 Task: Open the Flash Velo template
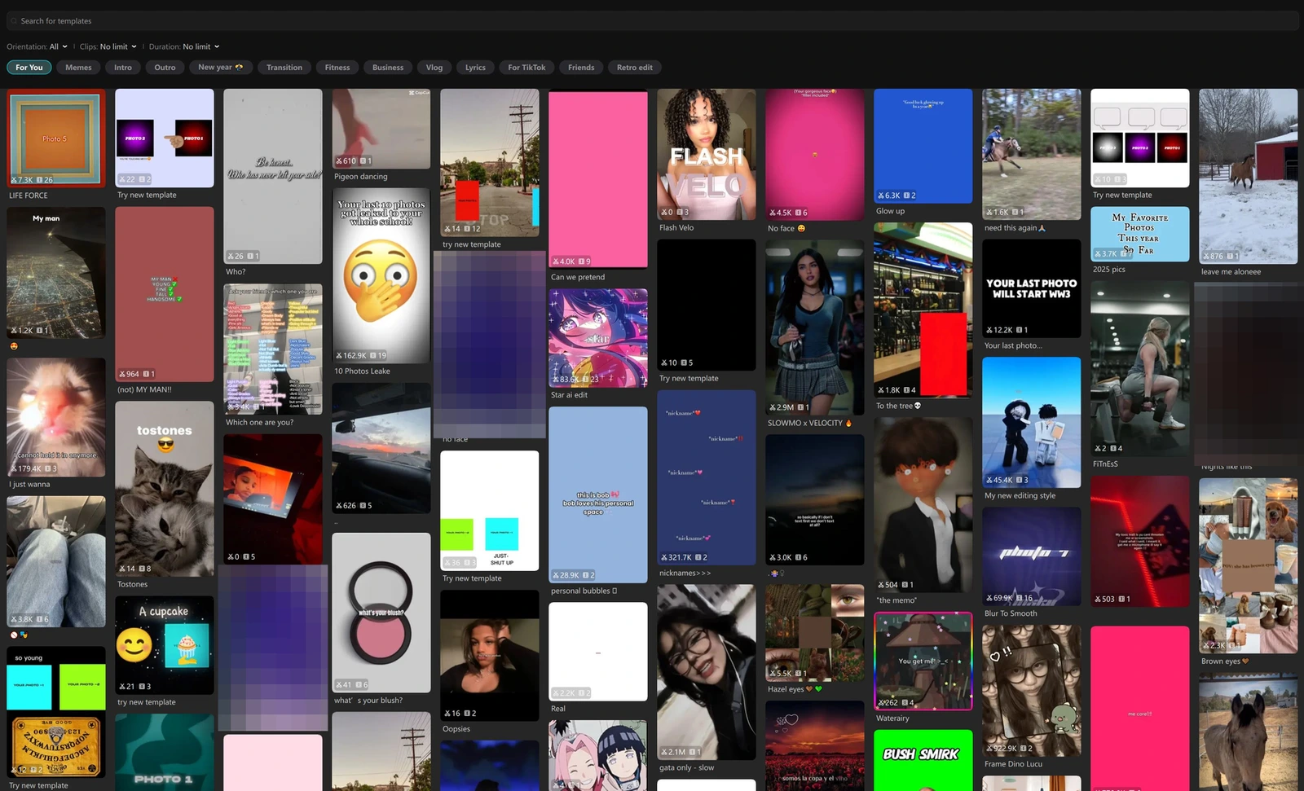pyautogui.click(x=706, y=154)
